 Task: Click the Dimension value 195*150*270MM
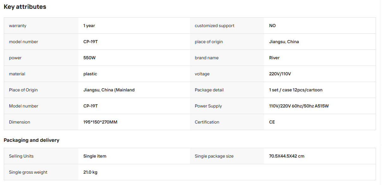(100, 122)
